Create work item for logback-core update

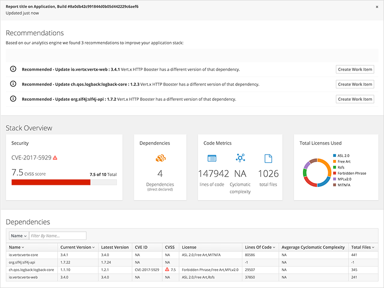click(x=355, y=84)
